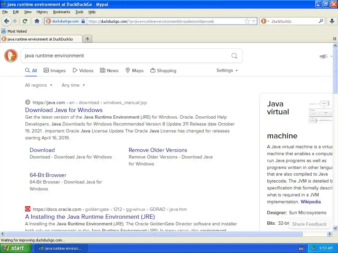Open the Help menu
This screenshot has width=338, height=253.
click(92, 12)
